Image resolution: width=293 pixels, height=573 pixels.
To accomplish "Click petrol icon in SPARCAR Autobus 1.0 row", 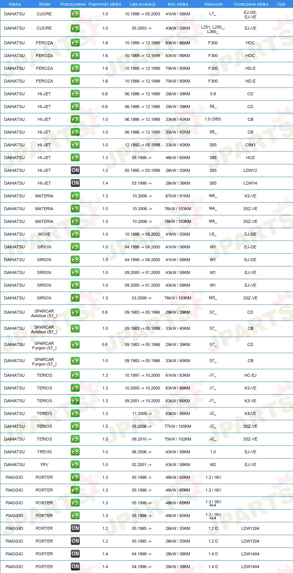I will pyautogui.click(x=75, y=328).
